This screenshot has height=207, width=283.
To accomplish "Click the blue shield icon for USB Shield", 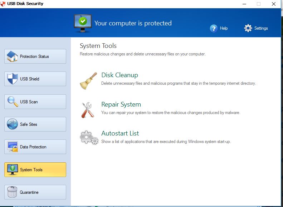I will coord(13,79).
